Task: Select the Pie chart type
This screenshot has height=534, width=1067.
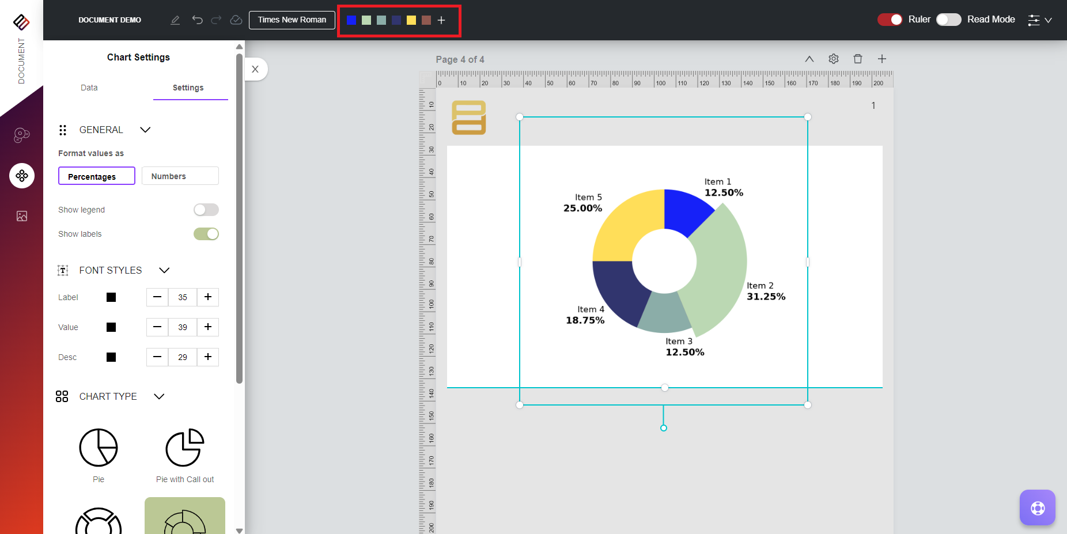Action: (x=99, y=448)
